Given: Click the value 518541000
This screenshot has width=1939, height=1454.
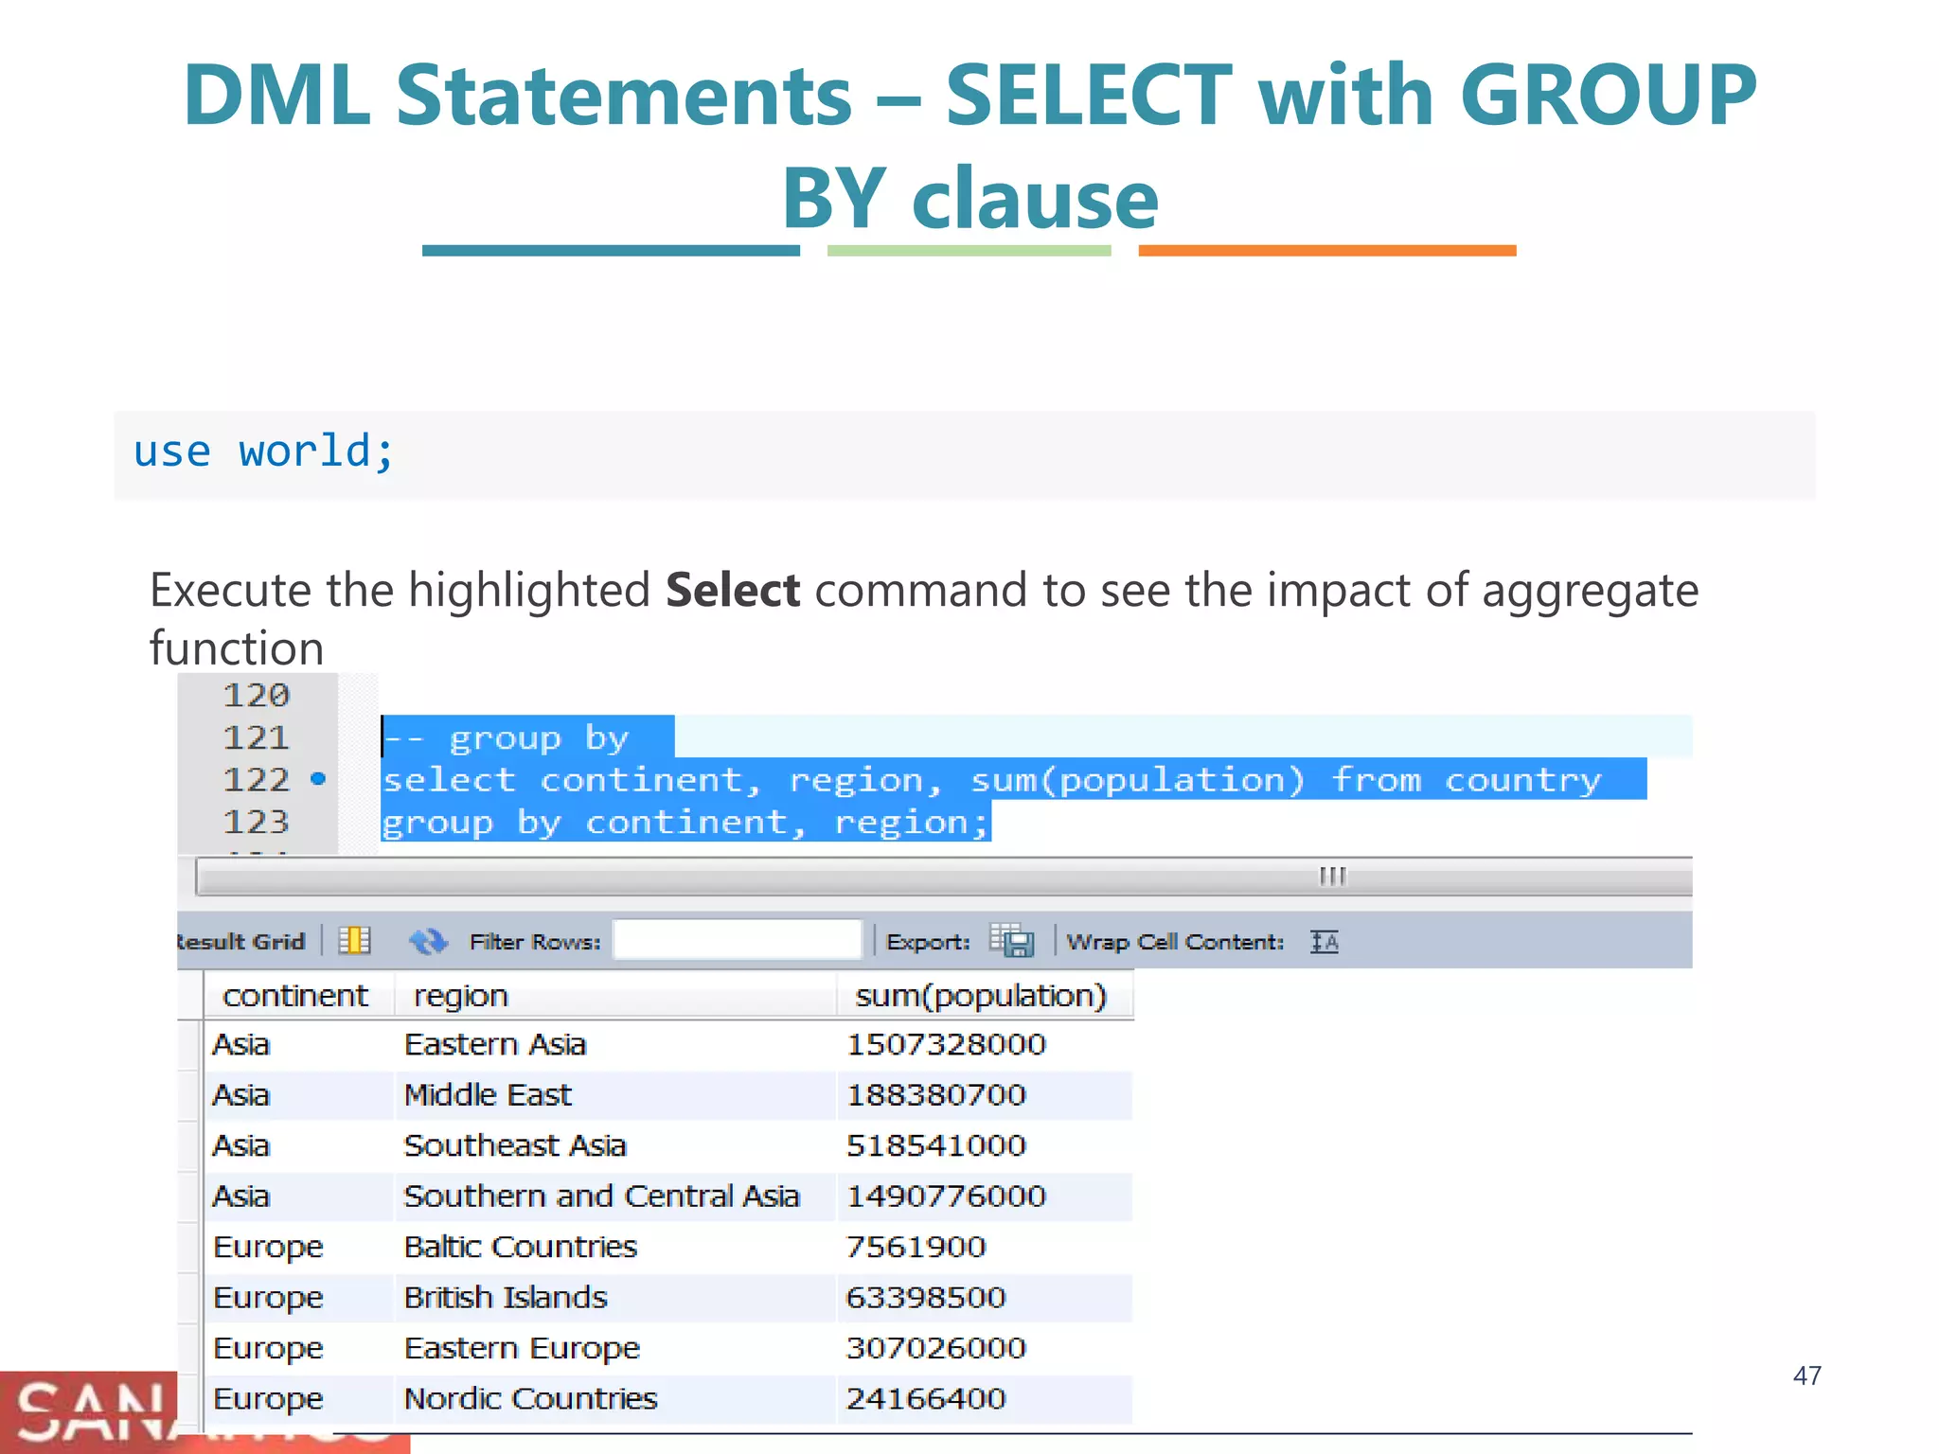Looking at the screenshot, I should [935, 1145].
